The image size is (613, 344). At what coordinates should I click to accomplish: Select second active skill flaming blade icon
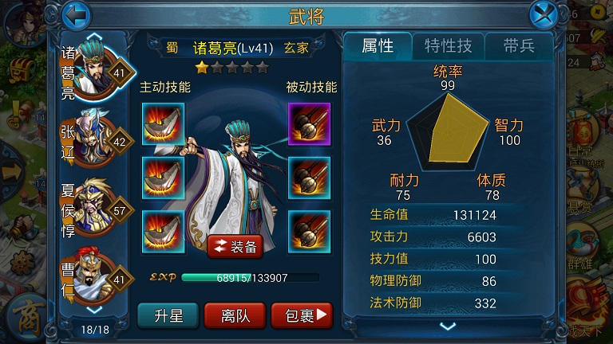tap(163, 178)
